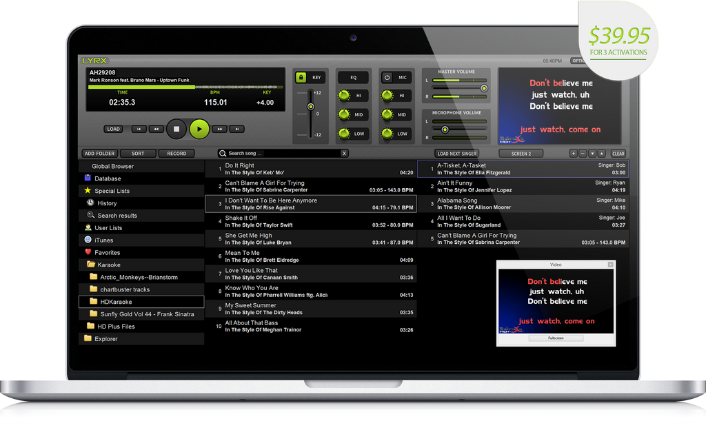Enable Fullscreen on the video preview window
706x423 pixels.
point(556,340)
